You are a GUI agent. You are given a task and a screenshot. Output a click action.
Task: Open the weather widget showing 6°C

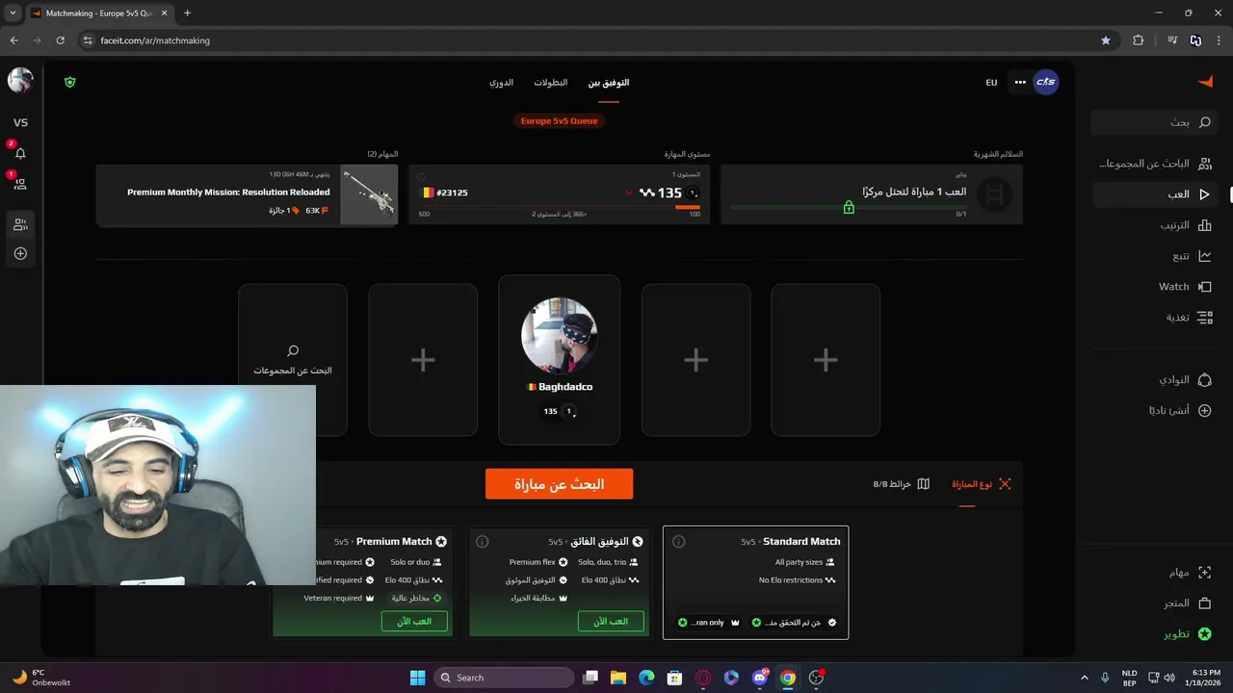40,678
